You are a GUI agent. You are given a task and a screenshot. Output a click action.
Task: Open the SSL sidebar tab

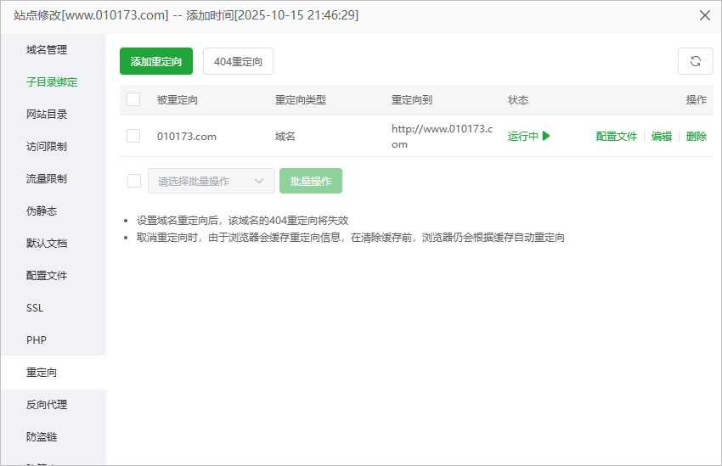[54, 308]
